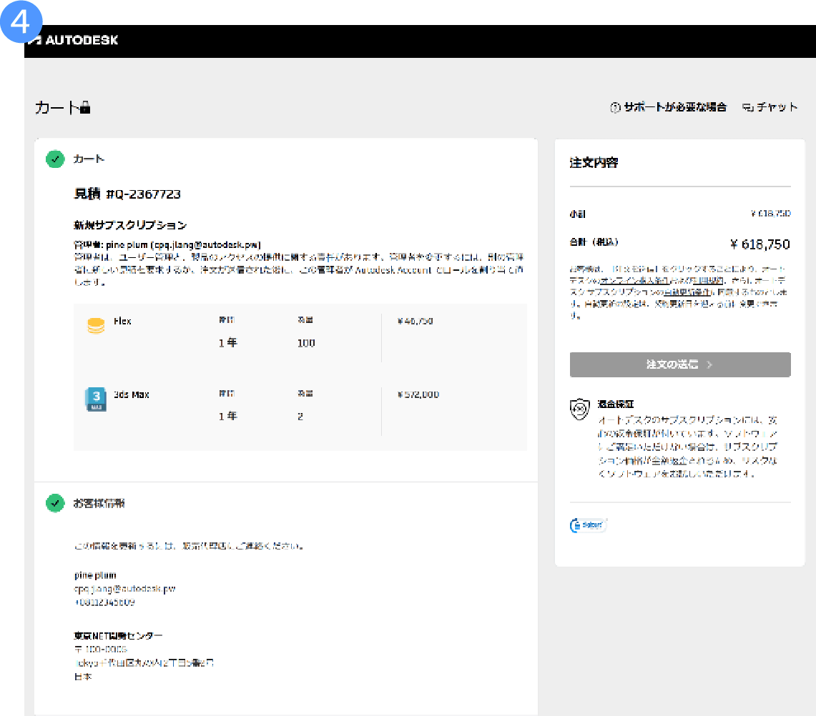Image resolution: width=816 pixels, height=716 pixels.
Task: Click the 3ds Max product name
Action: (x=131, y=394)
